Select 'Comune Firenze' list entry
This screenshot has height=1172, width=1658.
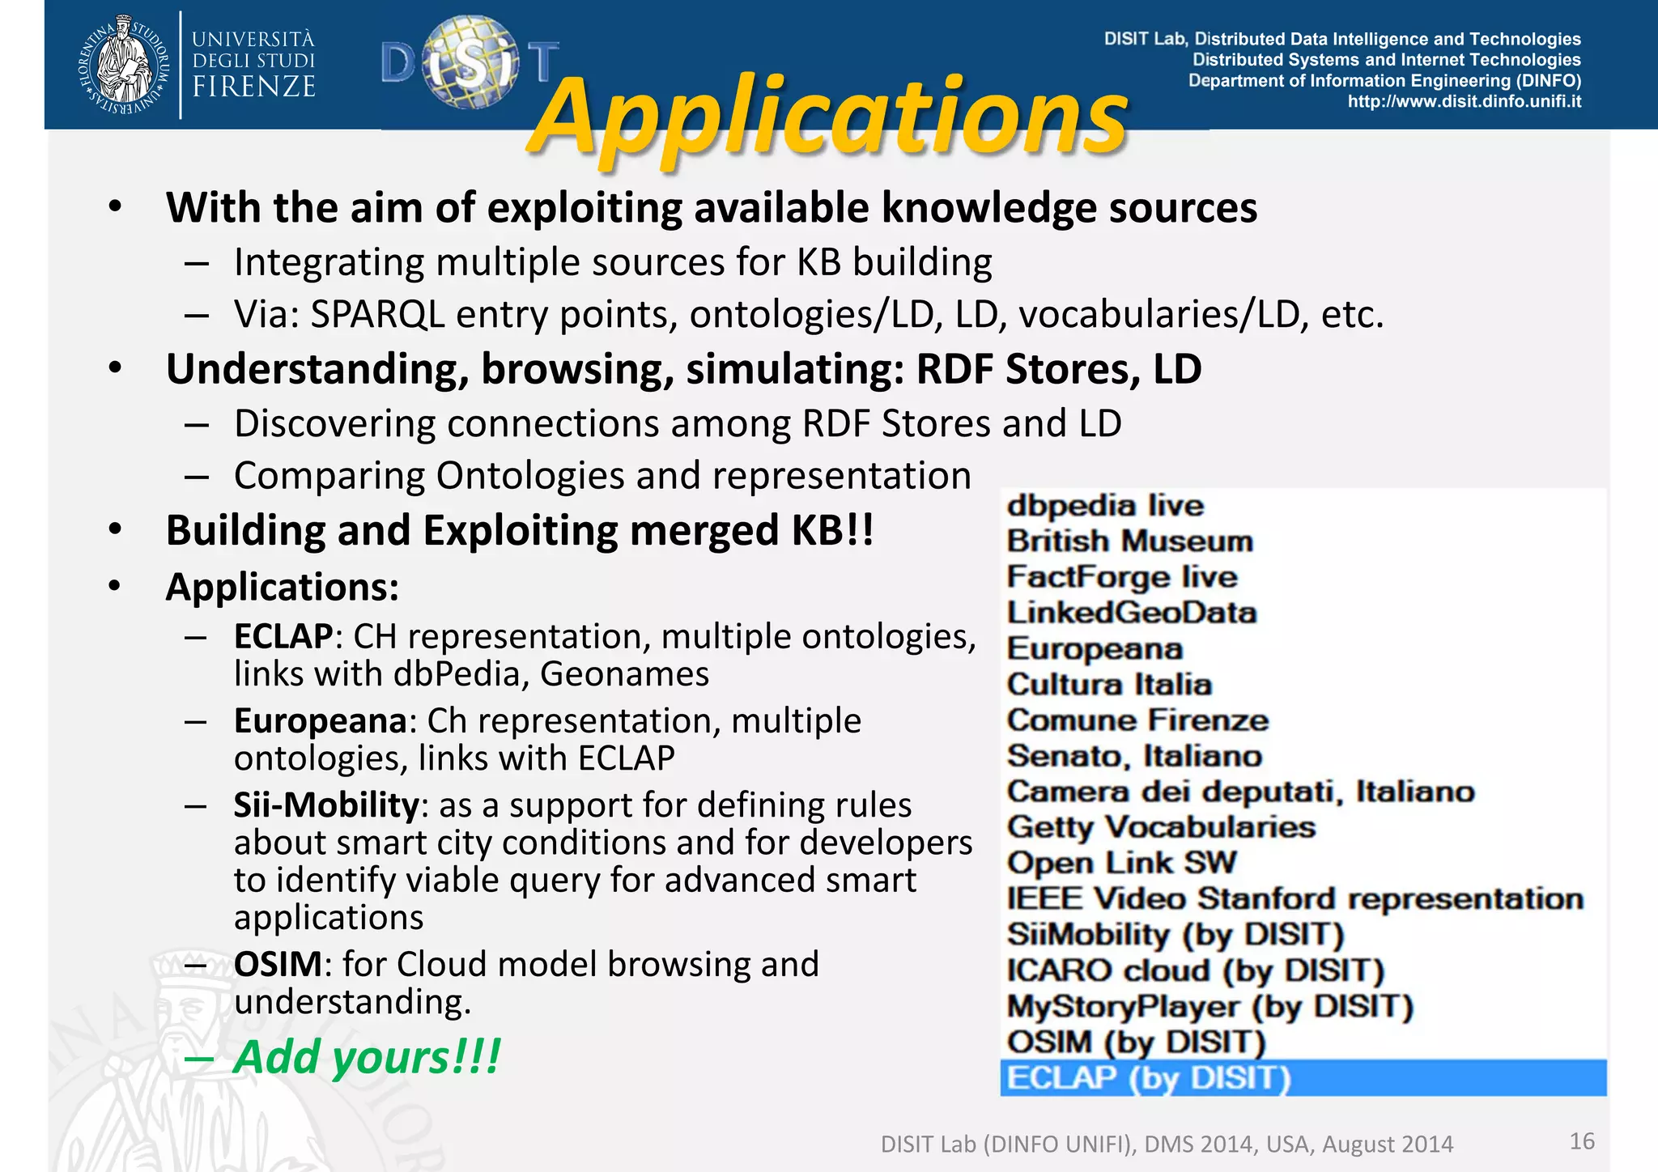click(1137, 720)
